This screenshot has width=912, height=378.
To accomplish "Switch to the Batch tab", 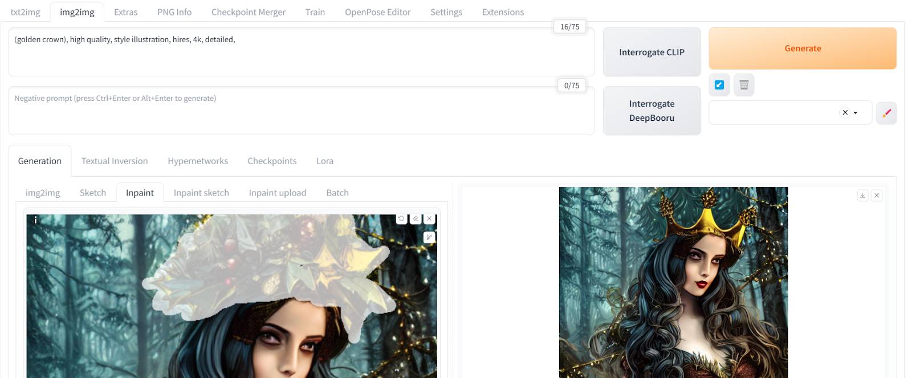I will (x=337, y=193).
